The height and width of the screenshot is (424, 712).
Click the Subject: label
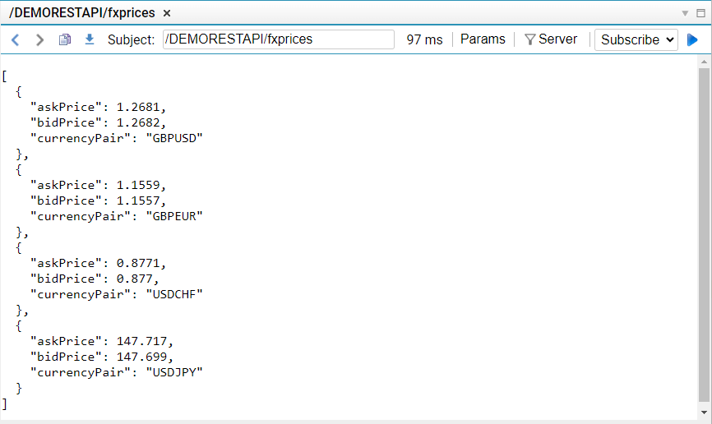point(132,39)
